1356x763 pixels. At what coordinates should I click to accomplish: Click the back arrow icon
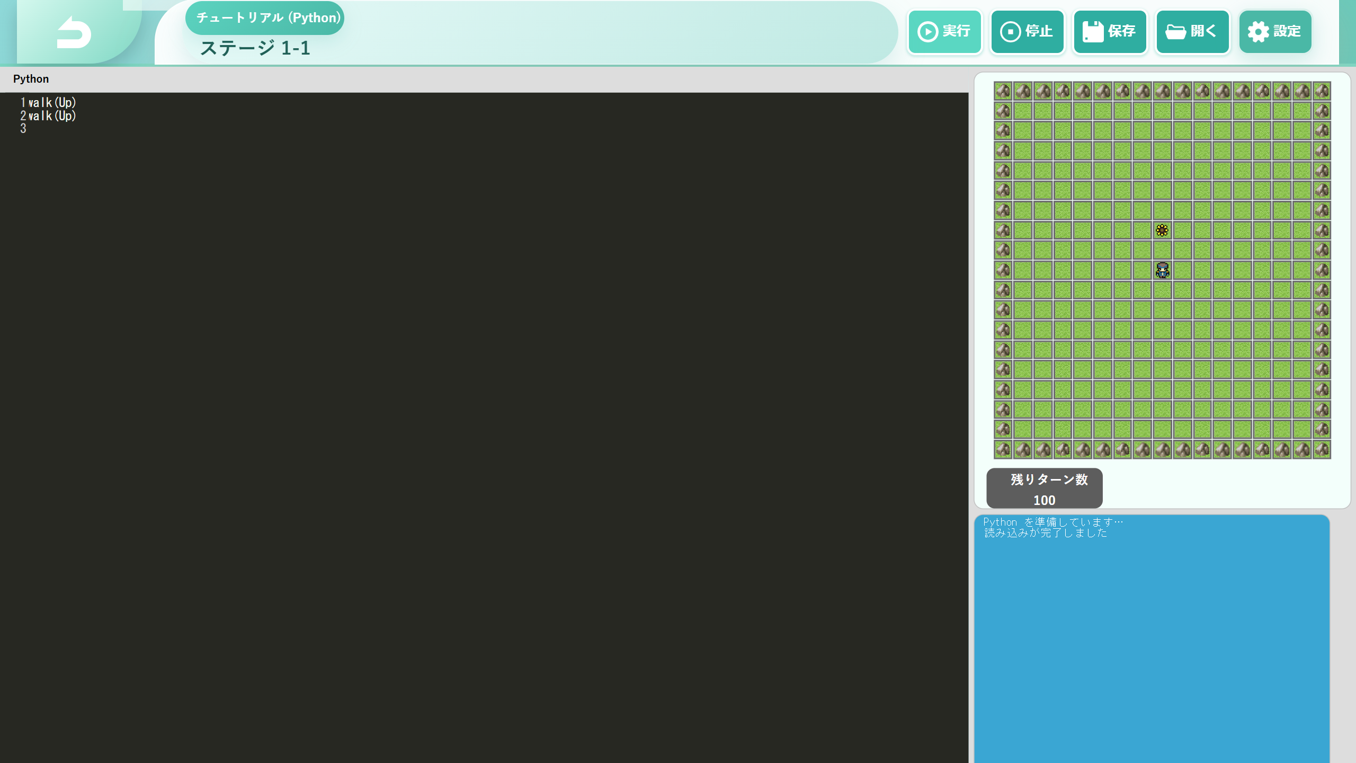click(74, 33)
